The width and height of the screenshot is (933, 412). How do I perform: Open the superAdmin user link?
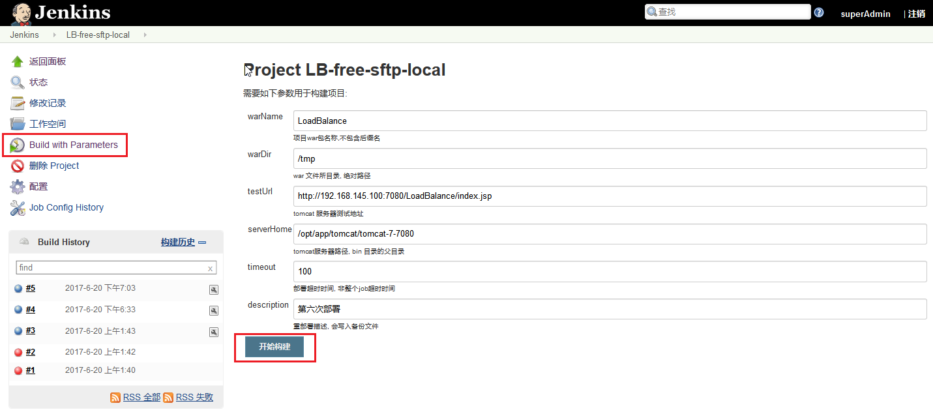pos(865,14)
